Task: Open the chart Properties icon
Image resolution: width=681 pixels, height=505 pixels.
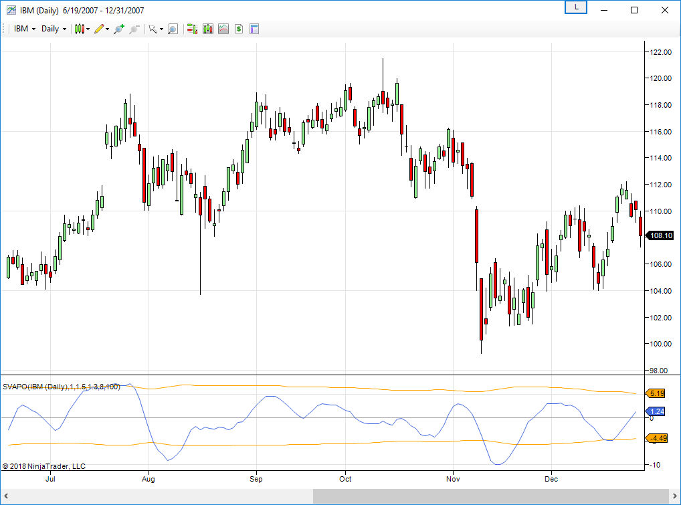Action: 254,29
